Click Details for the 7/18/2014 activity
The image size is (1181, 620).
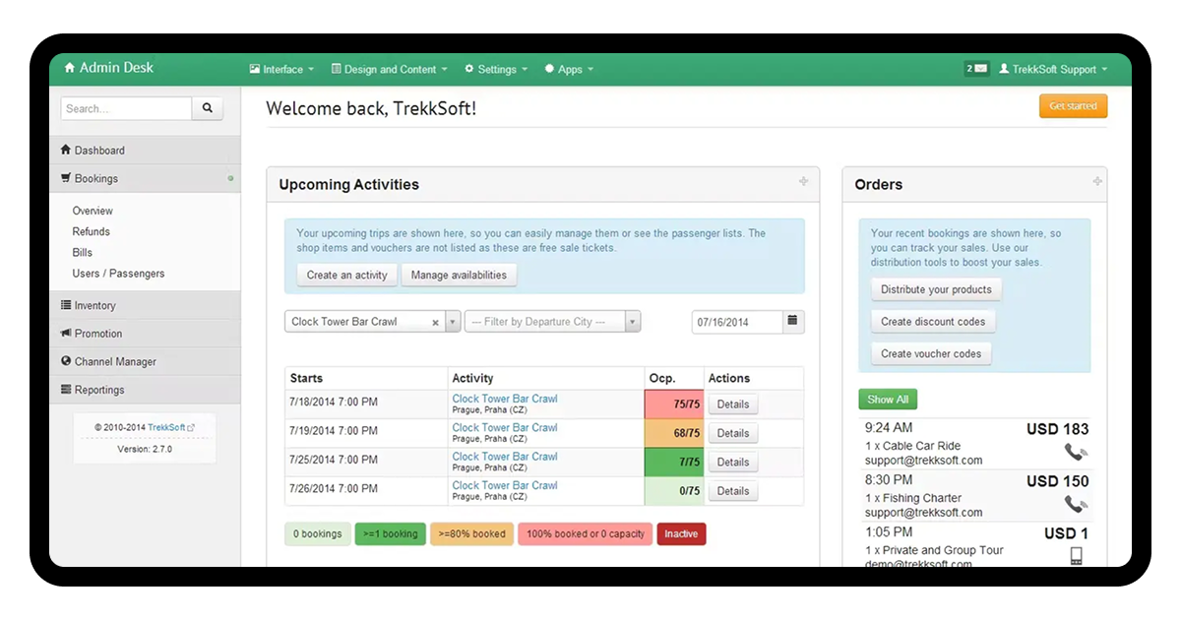(733, 404)
